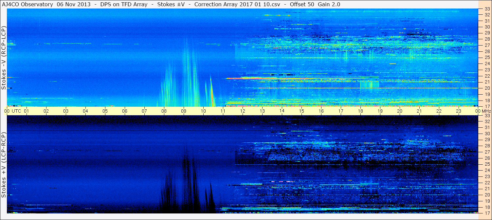Click the 33 MHz label on the upper panel

pos(487,9)
